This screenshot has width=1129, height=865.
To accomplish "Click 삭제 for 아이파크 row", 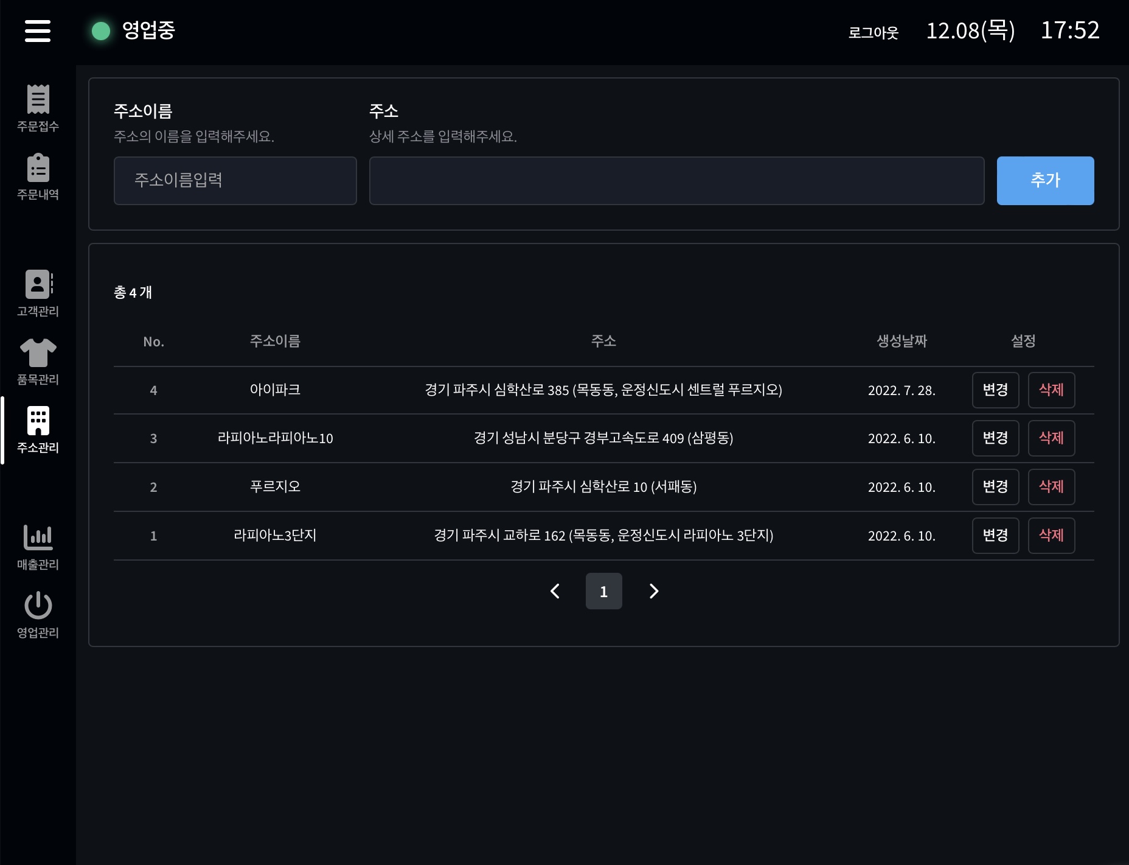I will [x=1051, y=390].
